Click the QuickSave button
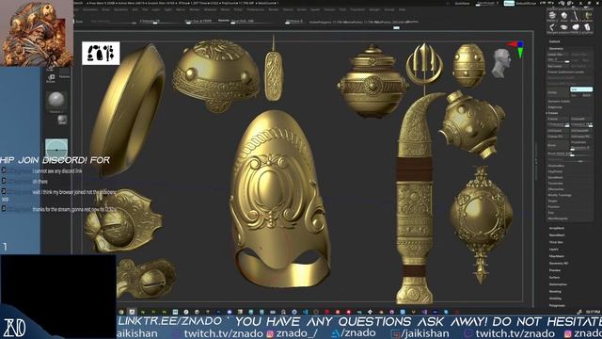Viewport: 602px width, 339px height. [x=462, y=3]
